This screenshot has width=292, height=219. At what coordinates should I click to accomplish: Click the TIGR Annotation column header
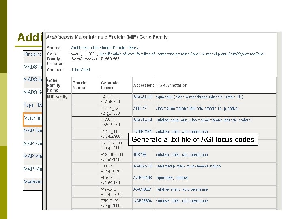pos(215,85)
